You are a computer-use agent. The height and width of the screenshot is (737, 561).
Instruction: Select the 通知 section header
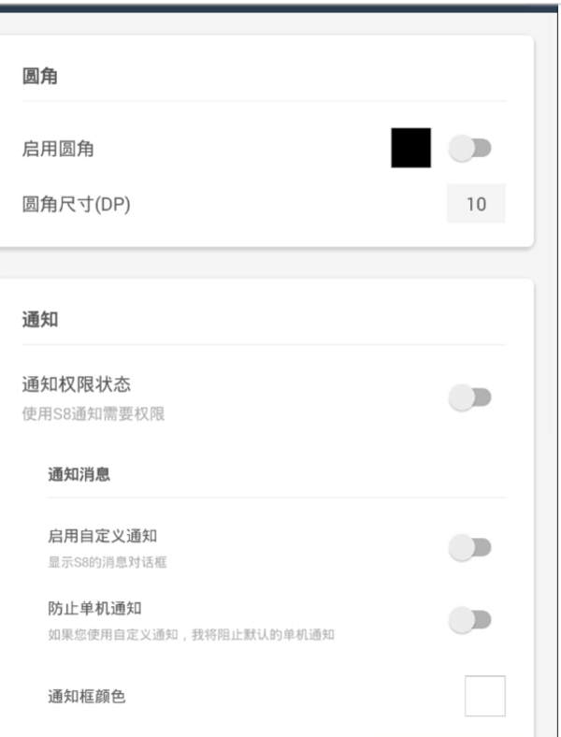tap(40, 320)
